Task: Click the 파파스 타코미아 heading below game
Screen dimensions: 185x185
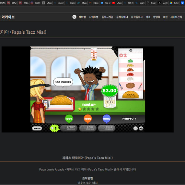Action: click(x=87, y=158)
